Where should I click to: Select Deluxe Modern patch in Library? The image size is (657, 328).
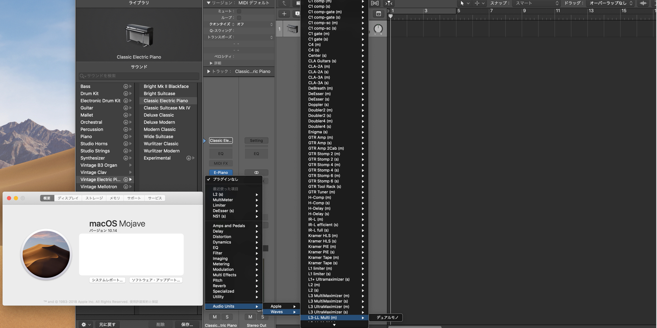pos(159,122)
